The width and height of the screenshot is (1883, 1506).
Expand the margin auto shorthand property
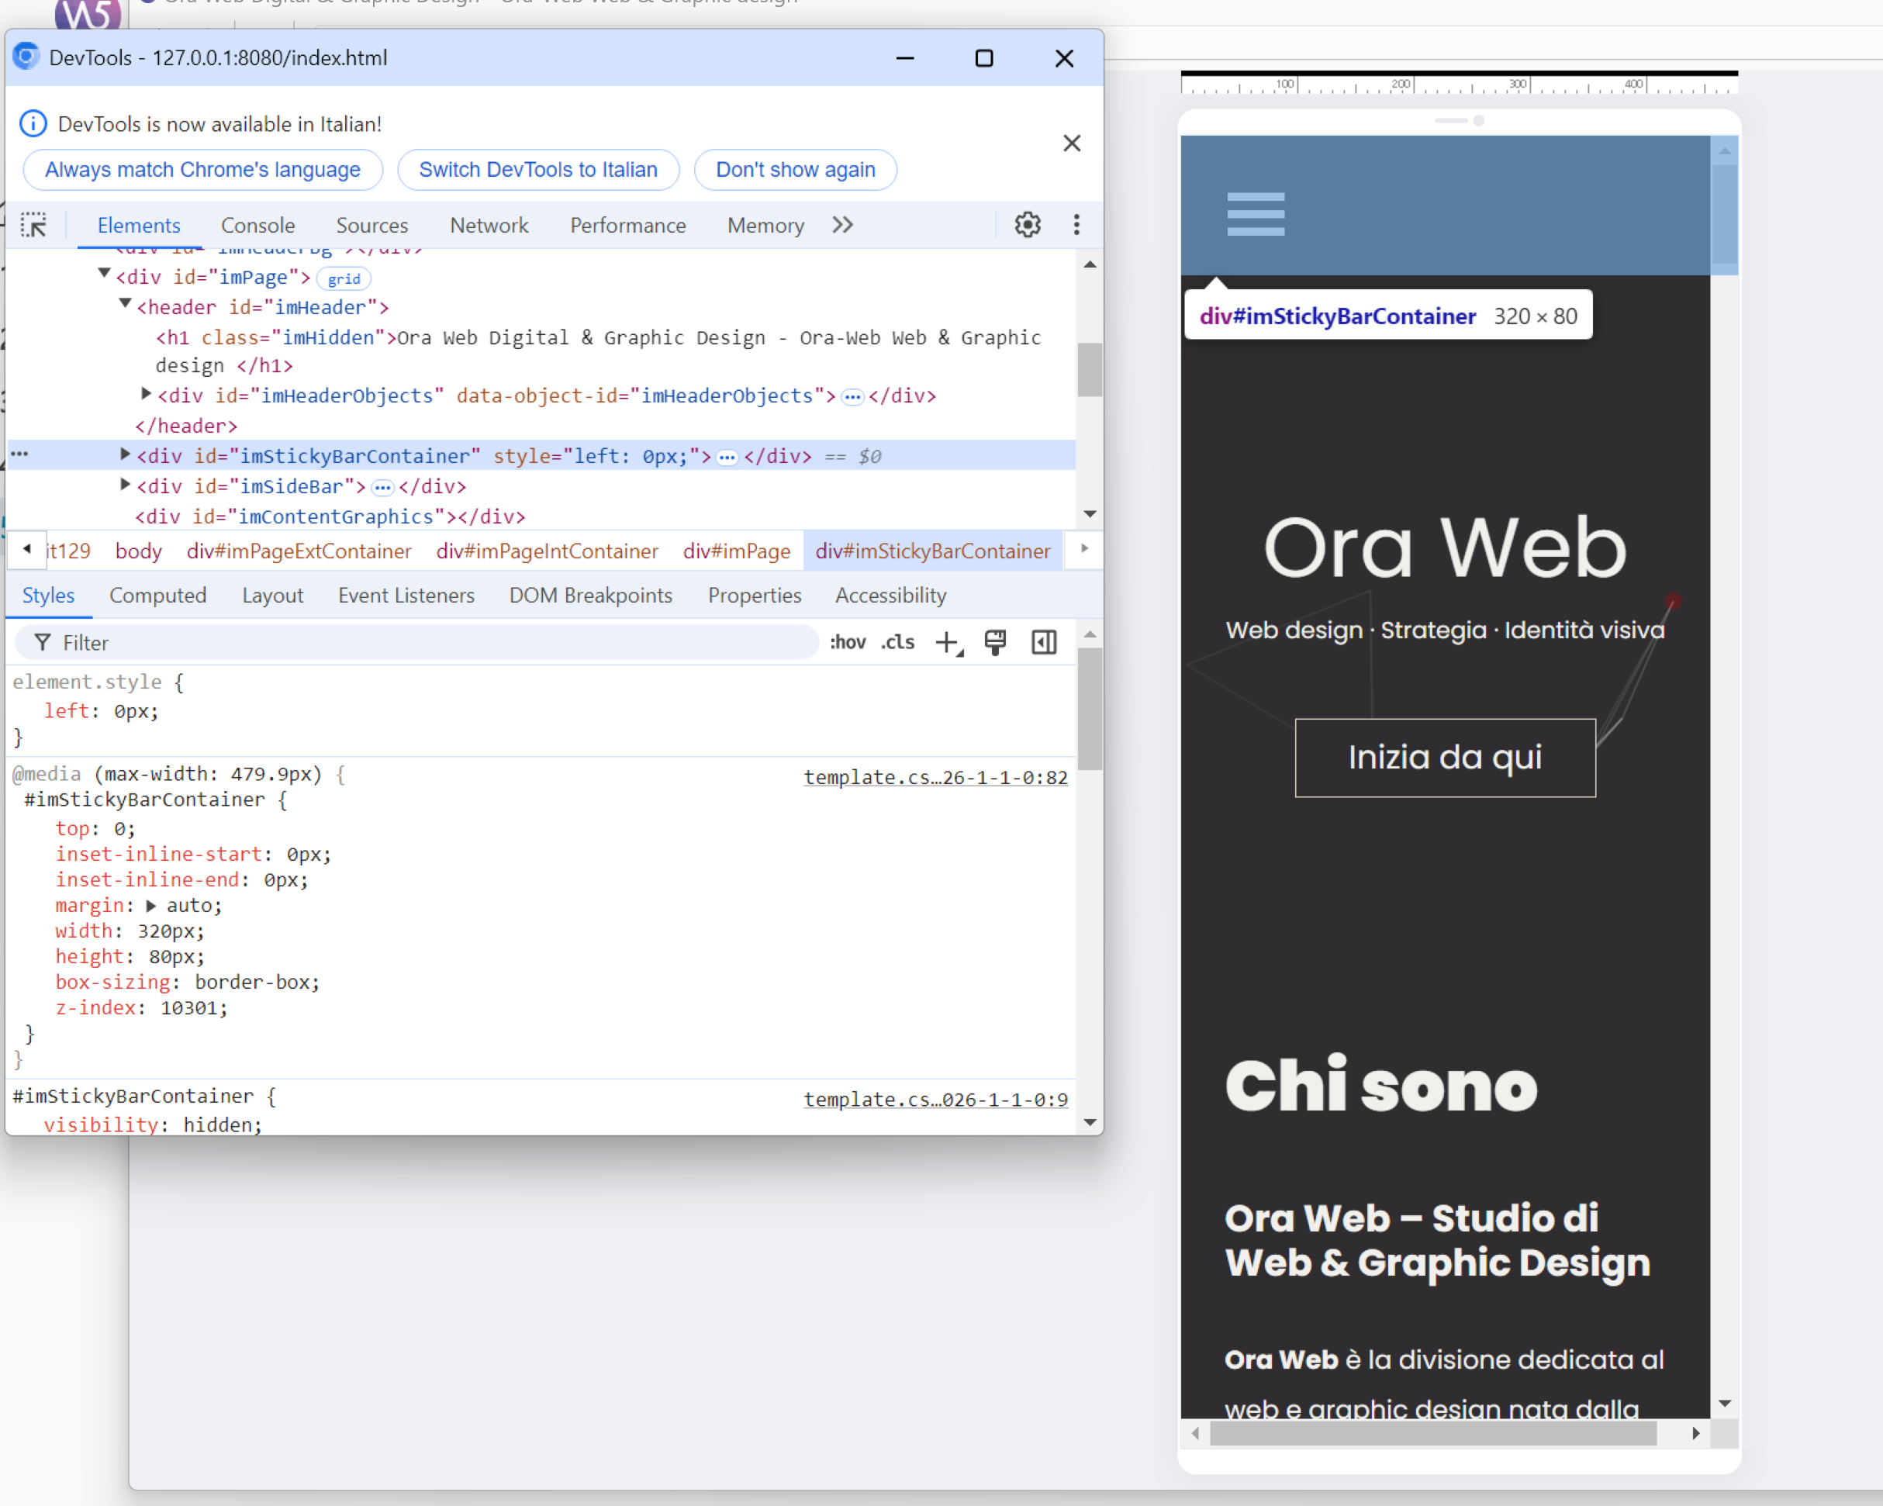pos(151,906)
